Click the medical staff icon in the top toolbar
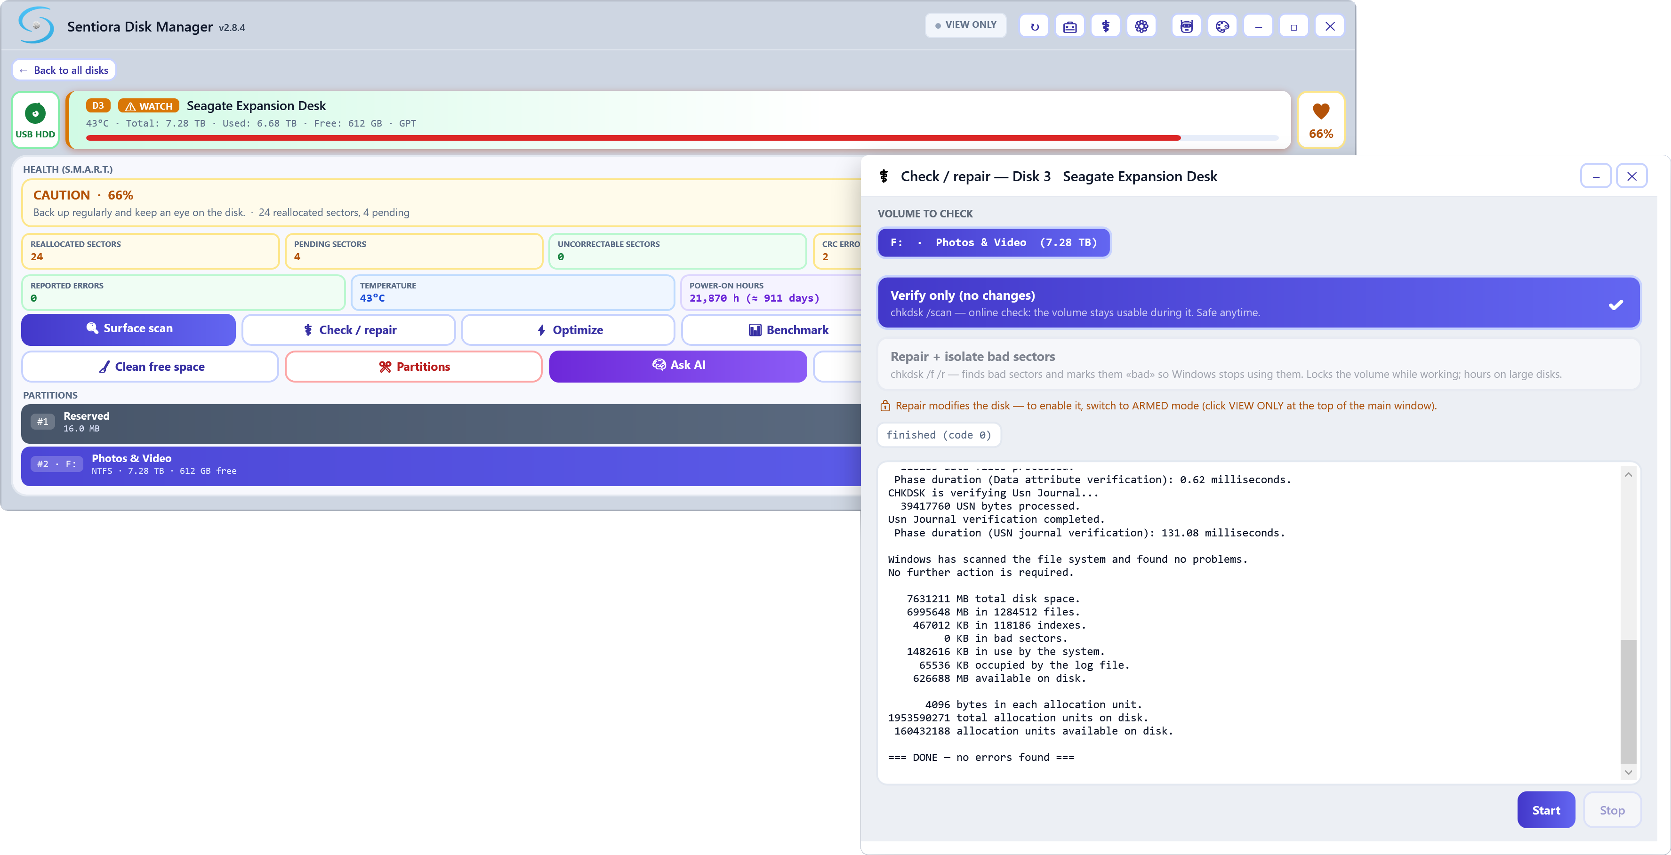1671x855 pixels. click(x=1105, y=27)
